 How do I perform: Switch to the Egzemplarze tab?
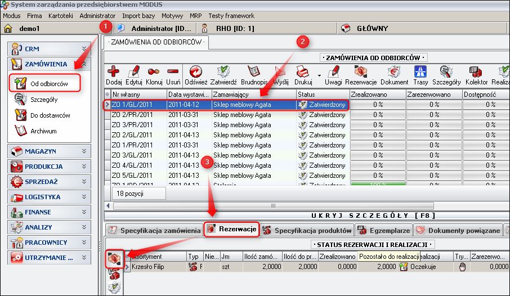click(x=384, y=230)
